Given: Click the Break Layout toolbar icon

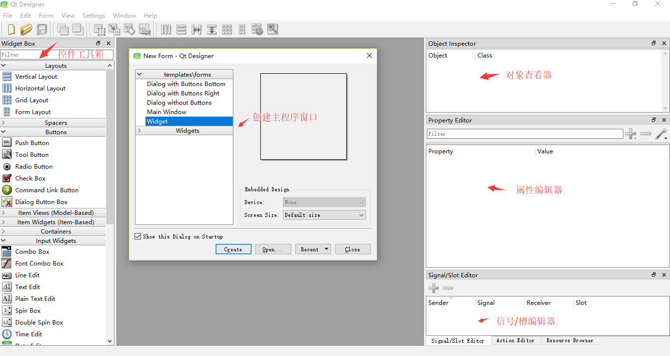Looking at the screenshot, I should (x=257, y=30).
